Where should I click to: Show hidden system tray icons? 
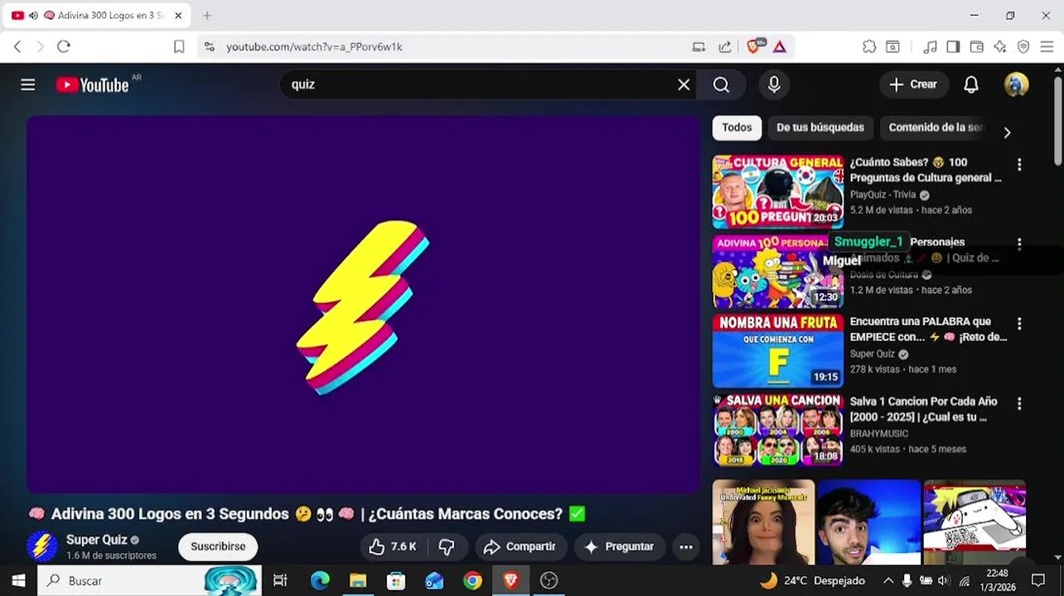point(888,580)
